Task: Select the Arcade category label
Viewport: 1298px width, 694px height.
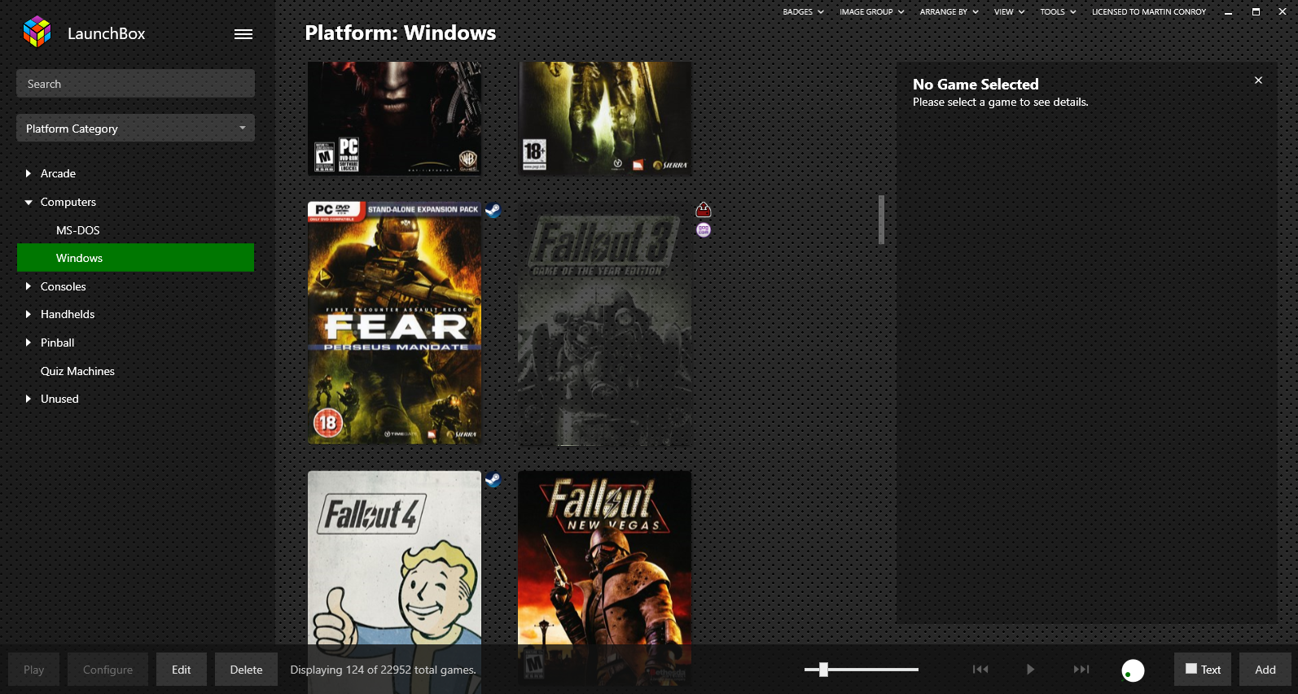Action: pyautogui.click(x=58, y=173)
